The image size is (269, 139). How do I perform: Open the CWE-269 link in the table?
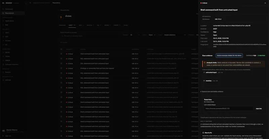coord(136,68)
